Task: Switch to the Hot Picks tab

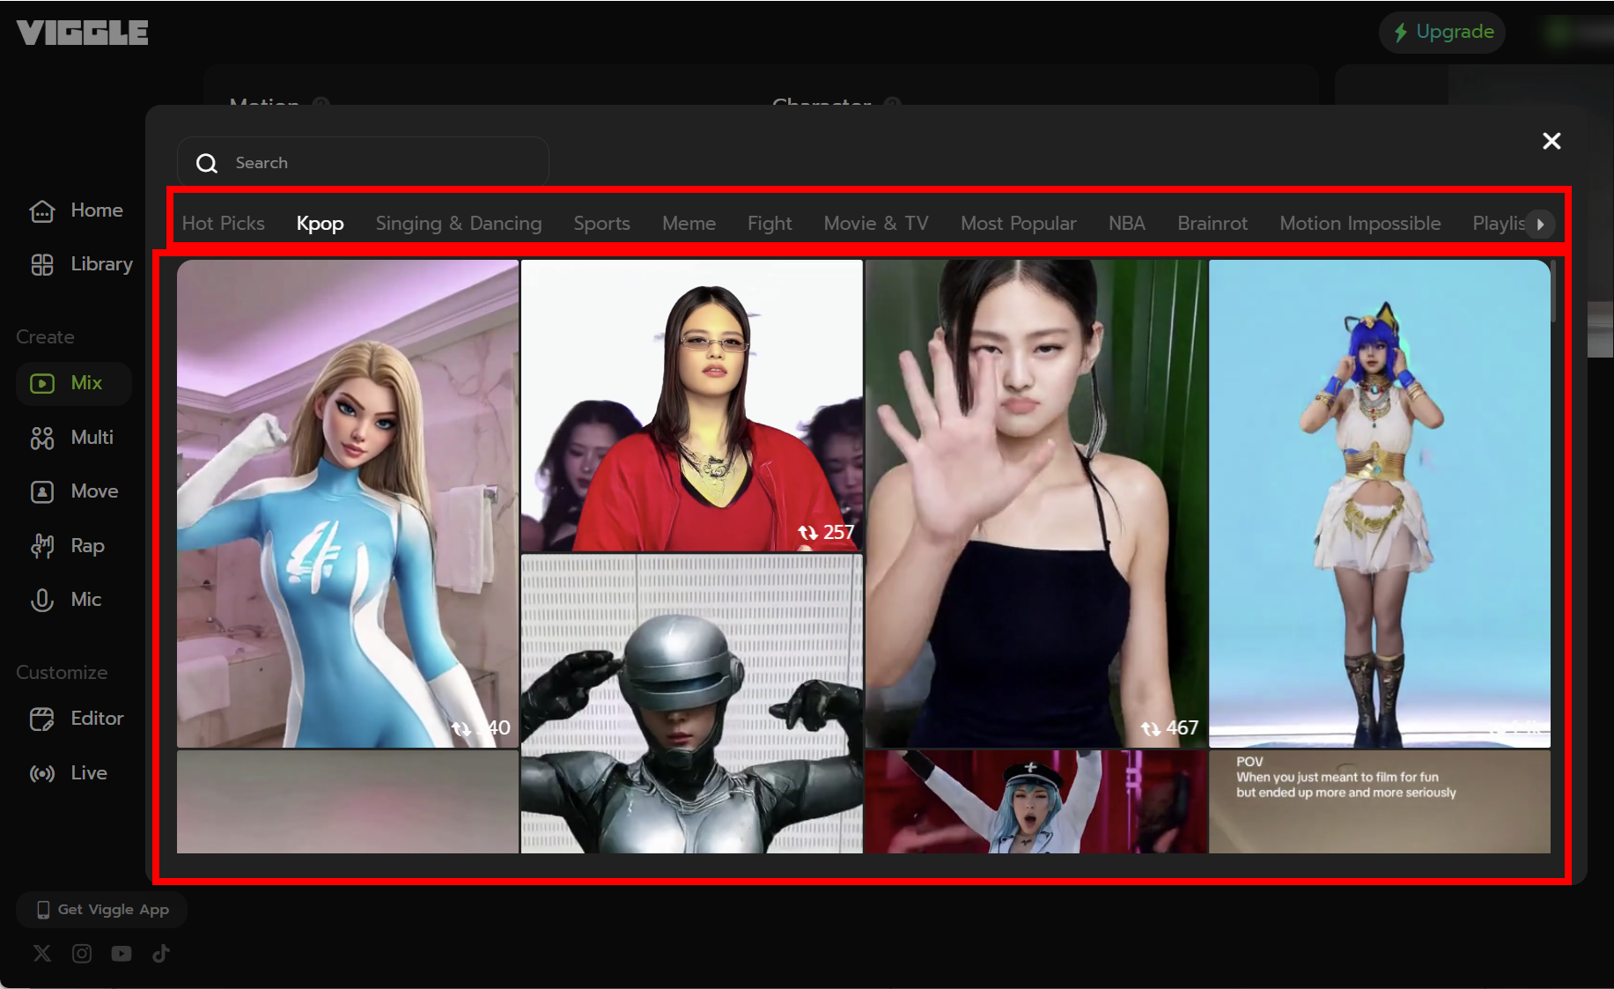Action: 224,224
